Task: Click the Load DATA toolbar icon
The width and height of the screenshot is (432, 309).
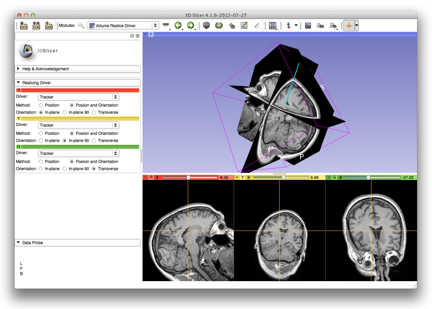Action: 23,25
